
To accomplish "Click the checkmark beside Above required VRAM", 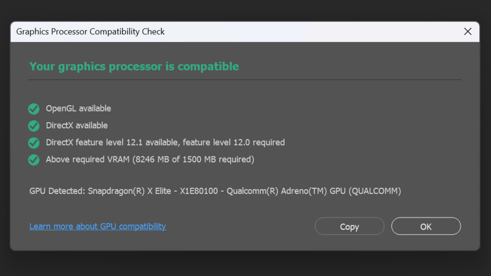I will 34,160.
